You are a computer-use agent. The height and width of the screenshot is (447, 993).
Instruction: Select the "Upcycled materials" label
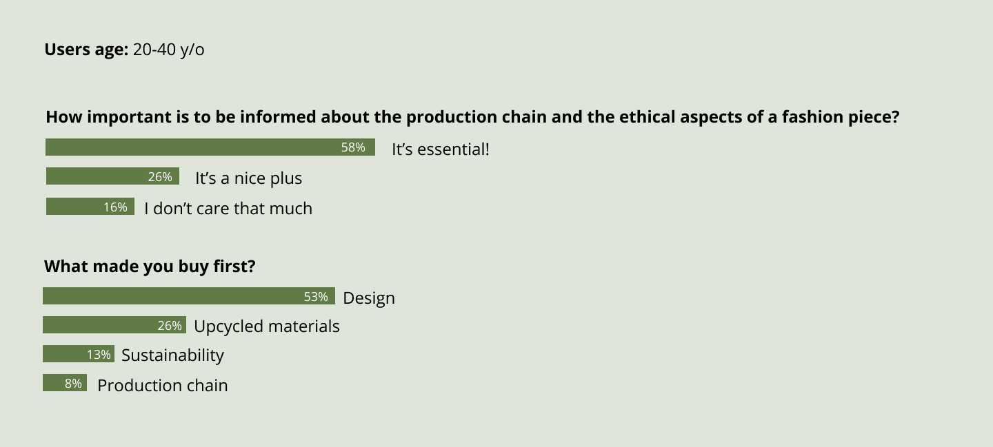tap(267, 326)
